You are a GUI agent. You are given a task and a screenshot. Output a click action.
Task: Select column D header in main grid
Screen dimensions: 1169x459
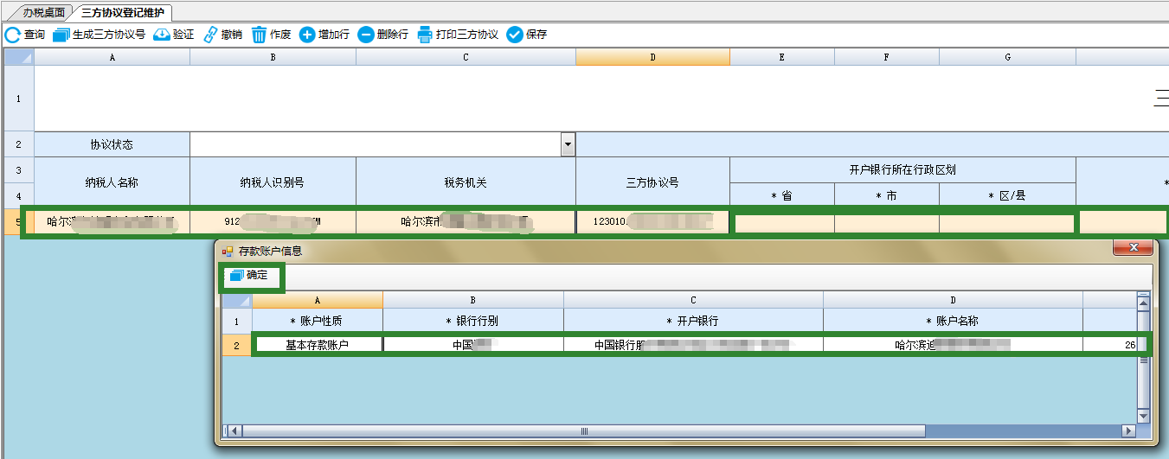point(652,57)
